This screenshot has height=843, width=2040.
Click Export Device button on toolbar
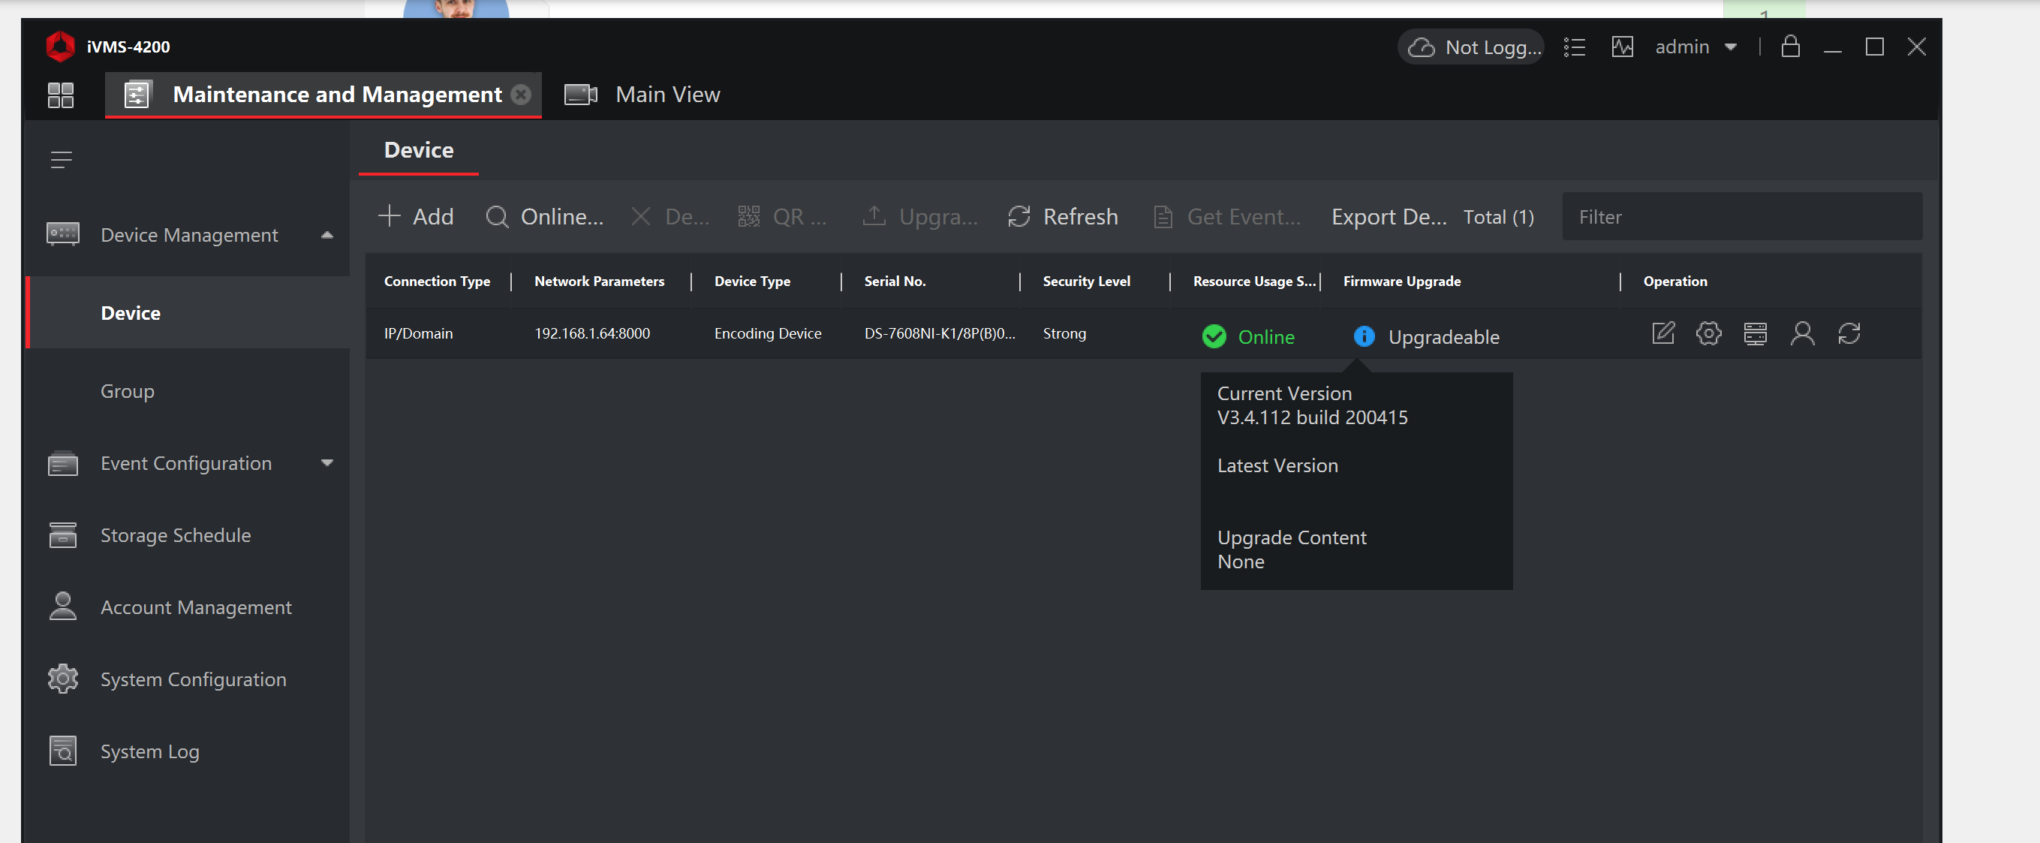coord(1388,215)
